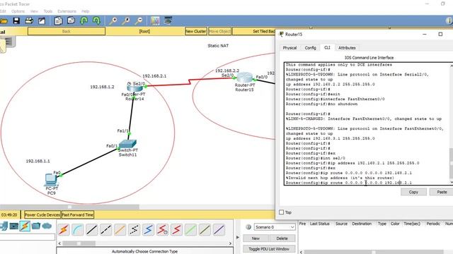Click the Paste icon in main toolbar
Image resolution: width=453 pixels, height=254 pixels.
pos(71,20)
